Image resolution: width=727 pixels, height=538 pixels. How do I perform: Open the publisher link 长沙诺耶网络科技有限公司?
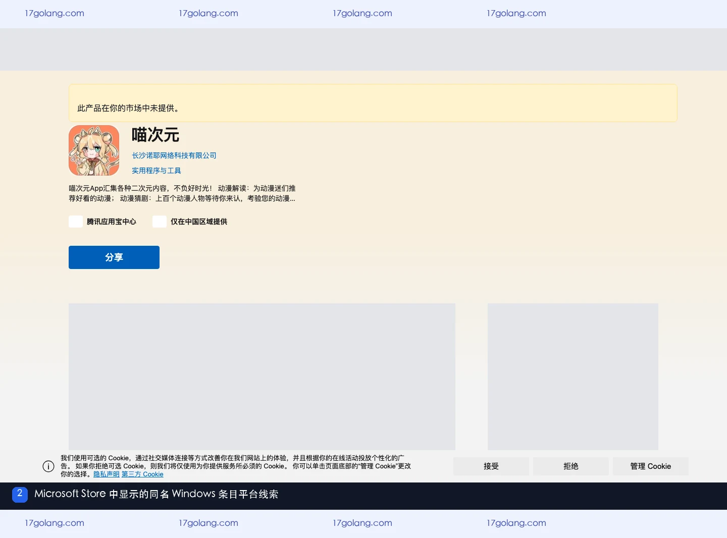[x=174, y=155]
